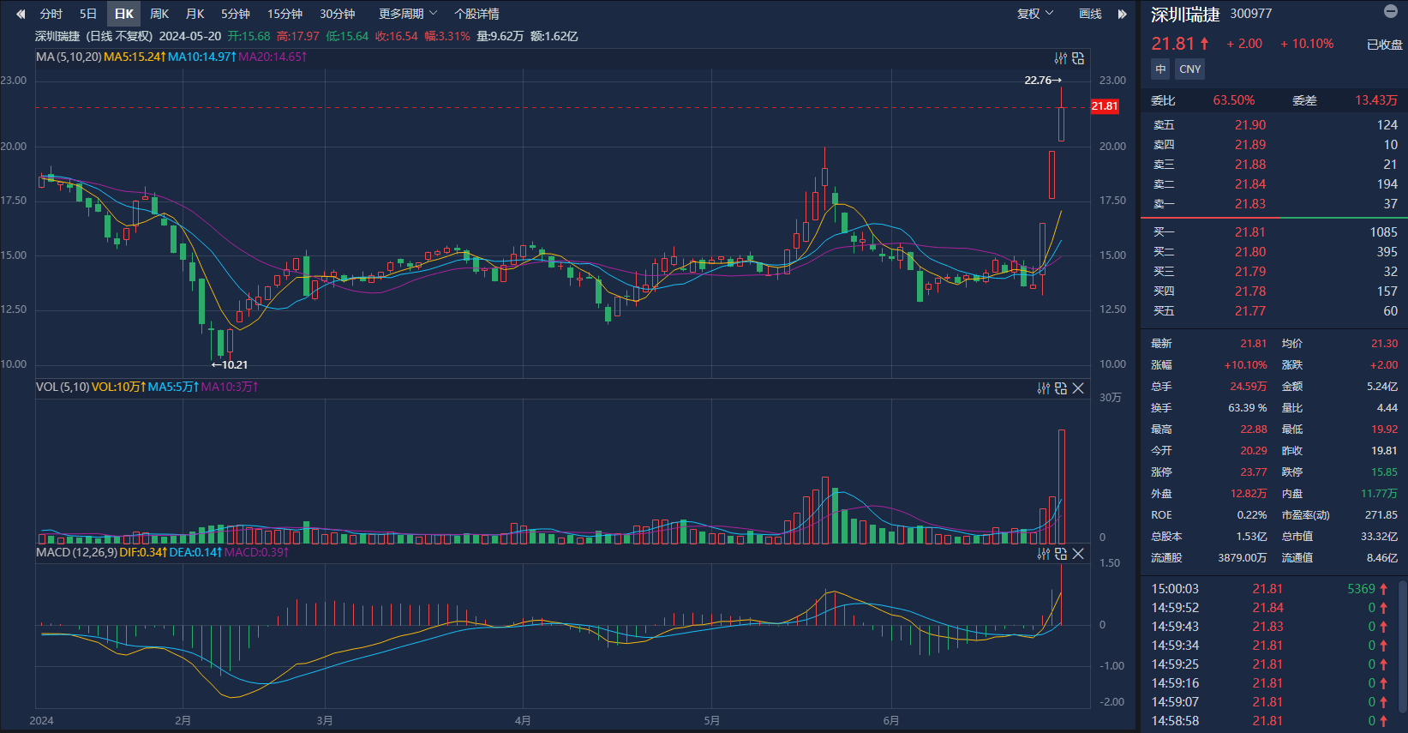Switch to 15分钟 period tab
1408x733 pixels.
click(285, 14)
